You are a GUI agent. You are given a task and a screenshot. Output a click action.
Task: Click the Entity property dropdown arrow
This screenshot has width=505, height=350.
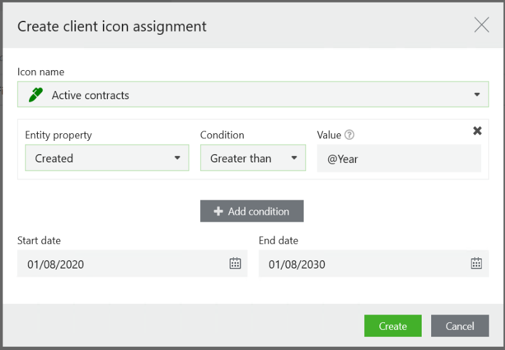tap(177, 158)
